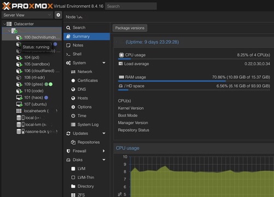Open the Network menu item
Screen dimensions: 274x197
click(87, 72)
